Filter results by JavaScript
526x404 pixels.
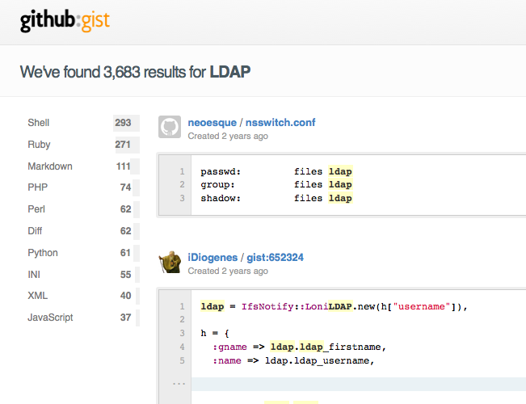[50, 318]
